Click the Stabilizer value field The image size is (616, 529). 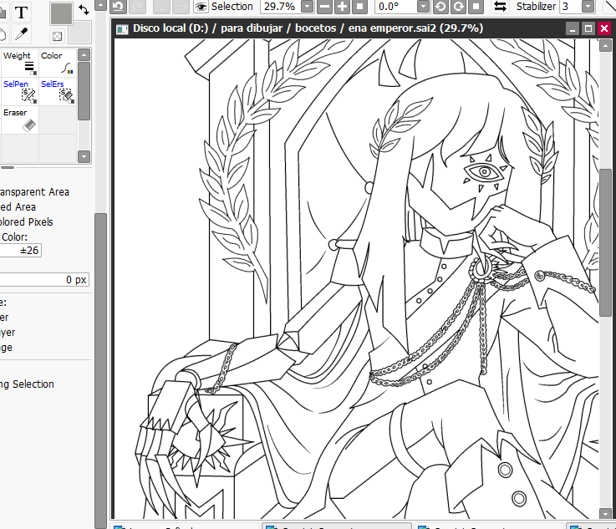coord(571,7)
